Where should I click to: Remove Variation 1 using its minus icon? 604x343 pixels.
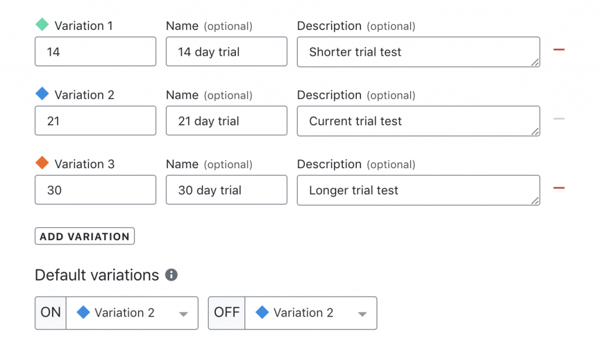(559, 49)
